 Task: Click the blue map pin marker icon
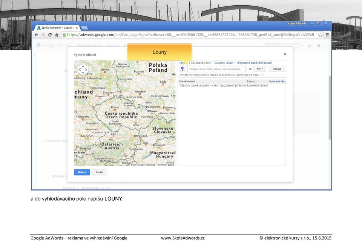coord(183,69)
